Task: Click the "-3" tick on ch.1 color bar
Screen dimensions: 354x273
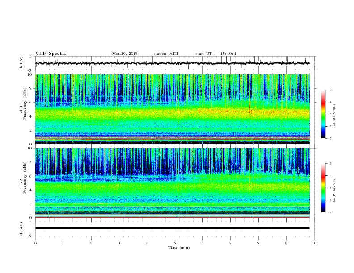Action: click(x=330, y=90)
